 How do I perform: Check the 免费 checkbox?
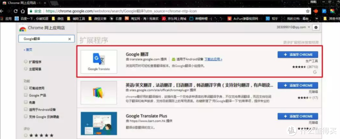click(x=25, y=102)
